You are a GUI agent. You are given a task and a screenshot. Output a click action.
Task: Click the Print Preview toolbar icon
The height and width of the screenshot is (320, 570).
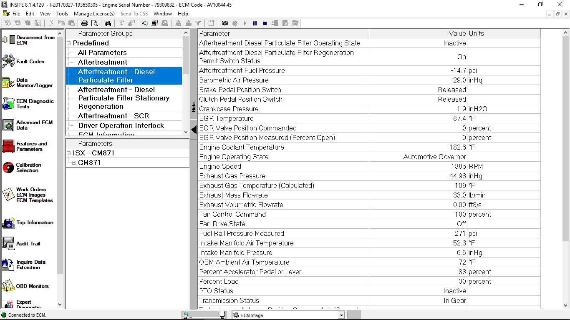click(x=95, y=23)
